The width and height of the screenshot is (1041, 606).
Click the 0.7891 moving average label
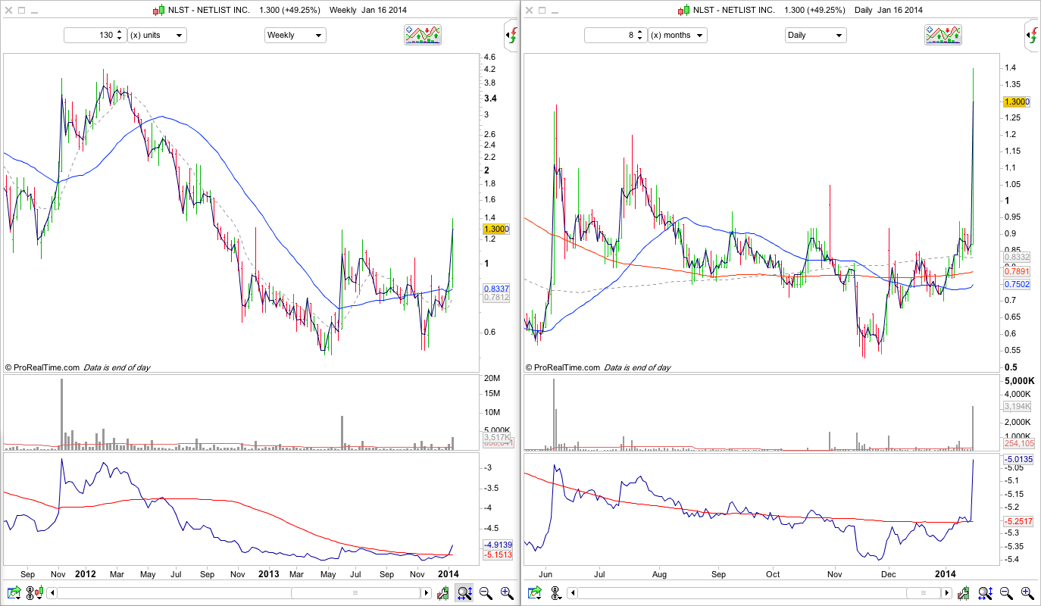[x=1017, y=271]
